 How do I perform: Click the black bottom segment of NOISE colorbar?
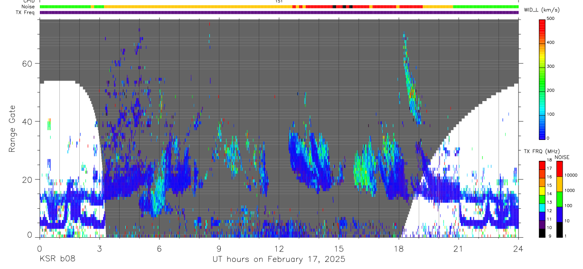click(x=560, y=230)
